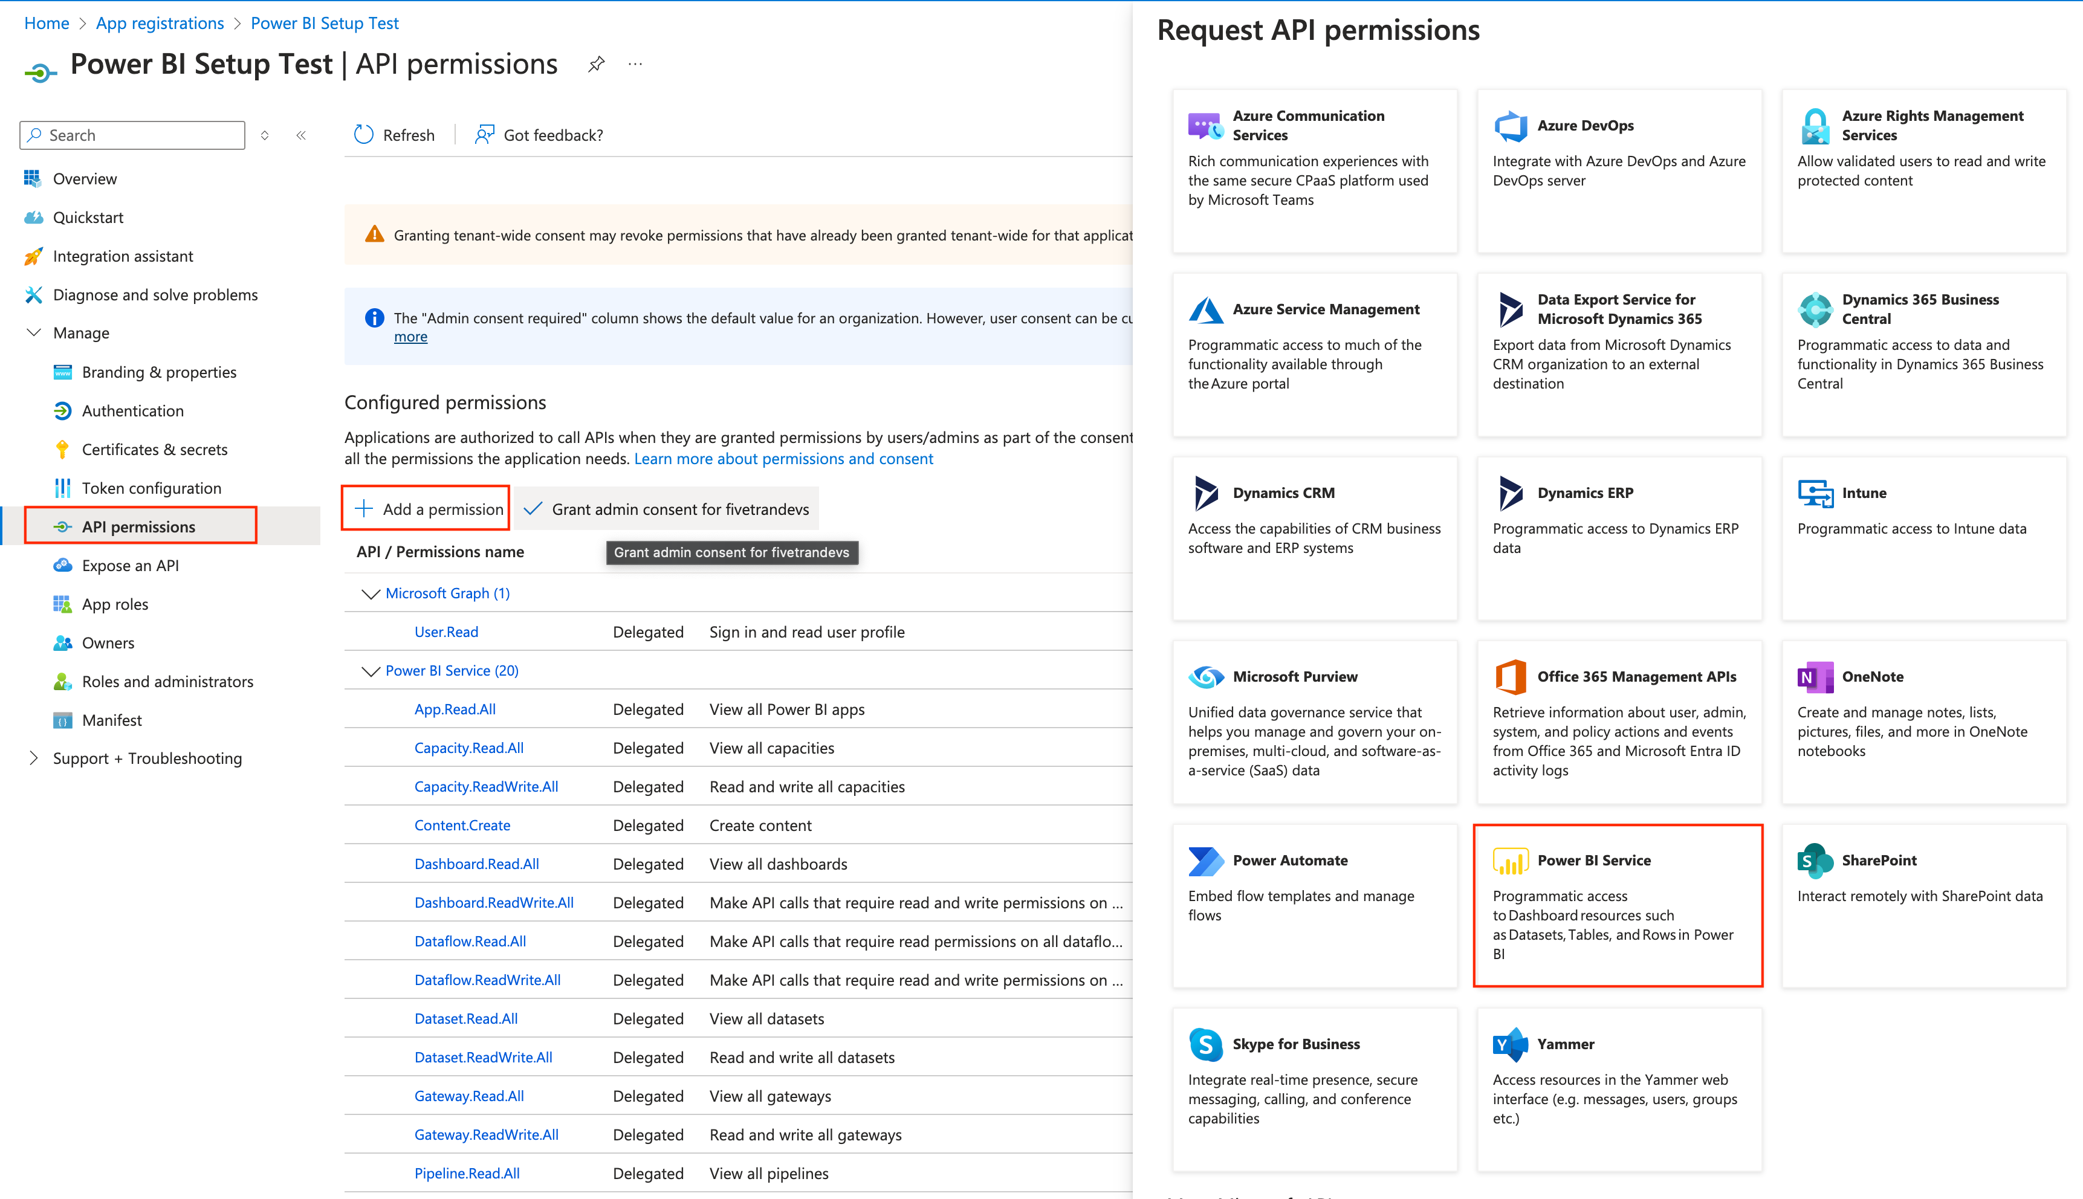Click the Token configuration bars icon
2083x1199 pixels.
point(63,488)
